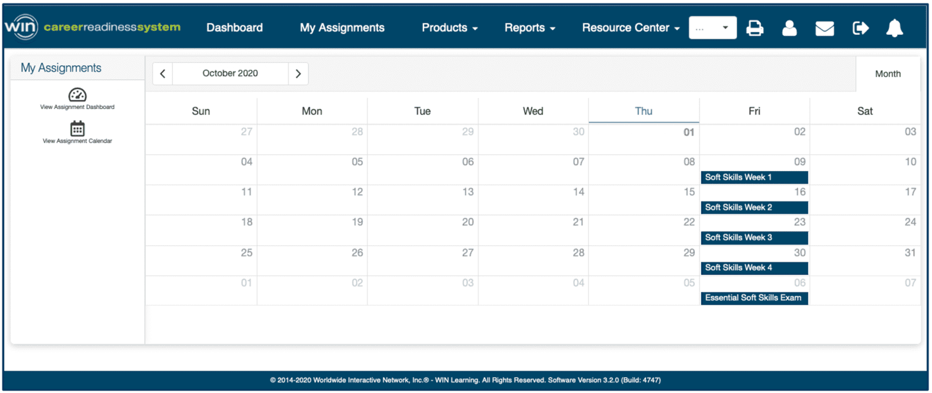
Task: Expand the Reports dropdown menu
Action: pyautogui.click(x=529, y=28)
